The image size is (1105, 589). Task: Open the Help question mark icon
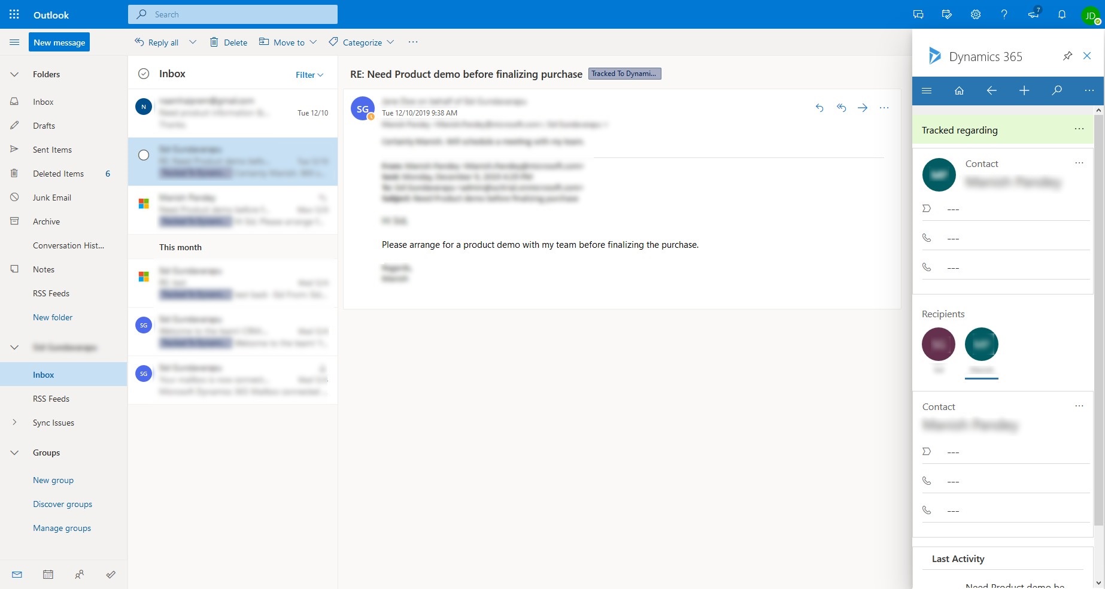pyautogui.click(x=1004, y=14)
